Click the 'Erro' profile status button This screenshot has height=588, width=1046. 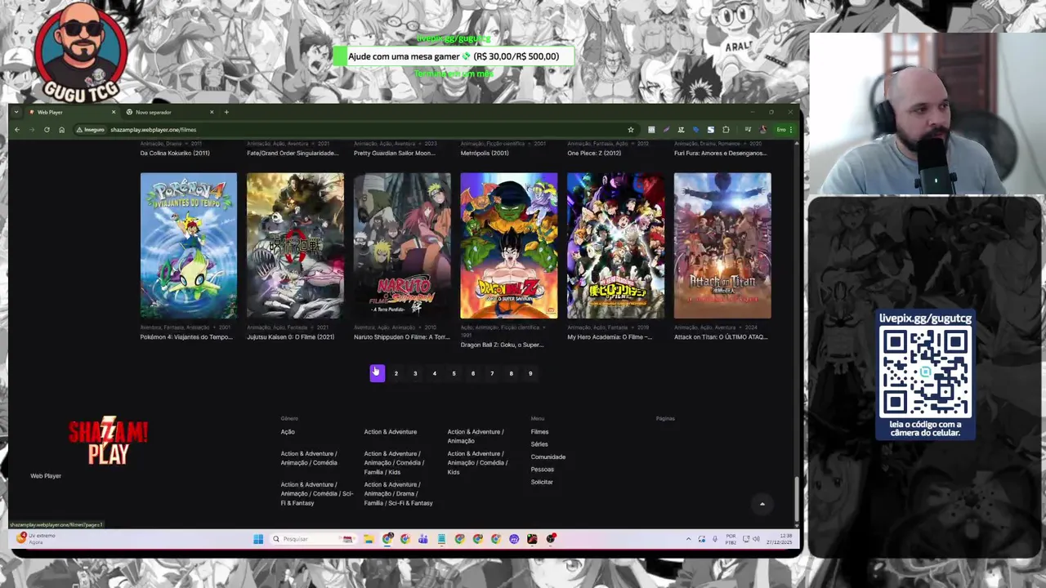click(780, 130)
